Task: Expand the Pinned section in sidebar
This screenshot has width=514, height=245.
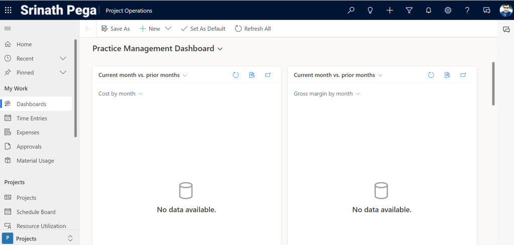Action: 63,72
